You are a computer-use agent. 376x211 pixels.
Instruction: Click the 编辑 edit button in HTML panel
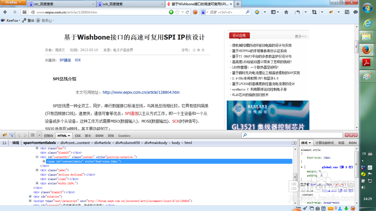point(15,143)
